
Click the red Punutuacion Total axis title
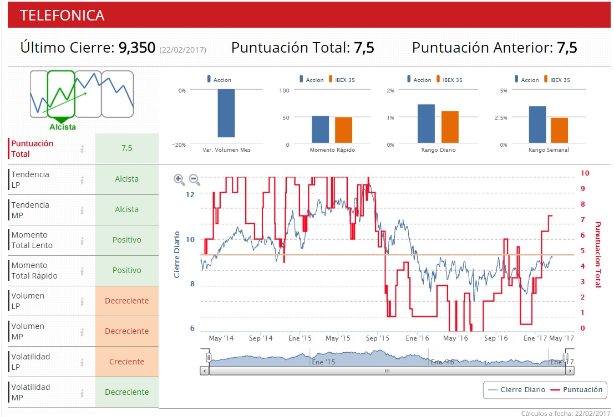click(598, 254)
